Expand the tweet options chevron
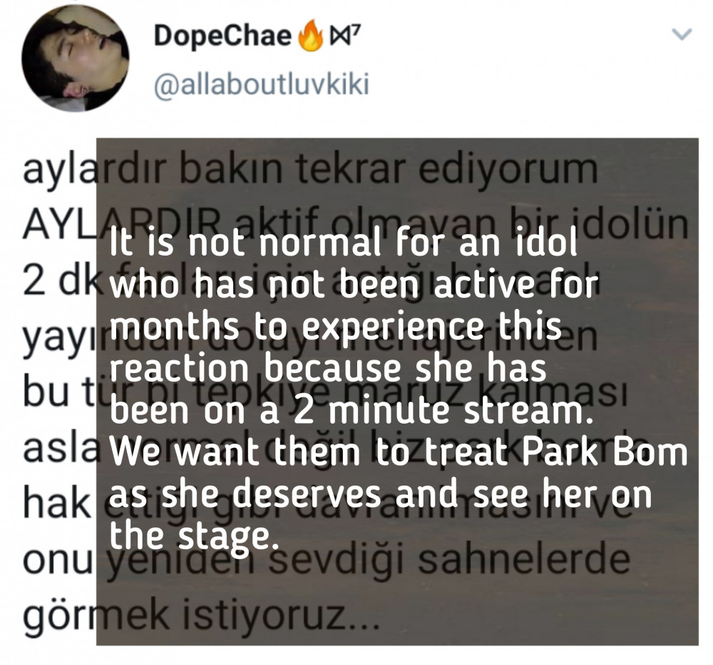This screenshot has width=713, height=665. [682, 34]
